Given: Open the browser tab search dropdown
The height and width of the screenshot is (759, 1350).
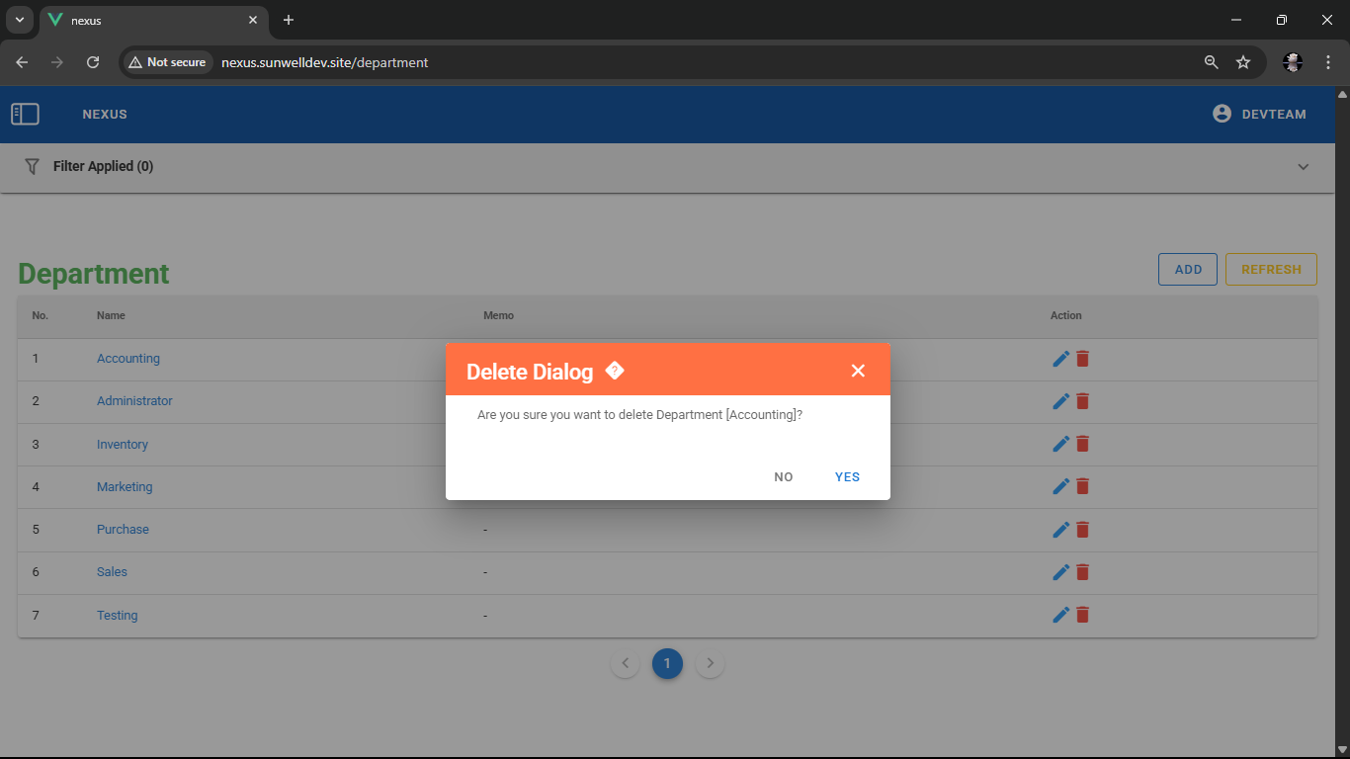Looking at the screenshot, I should tap(19, 20).
